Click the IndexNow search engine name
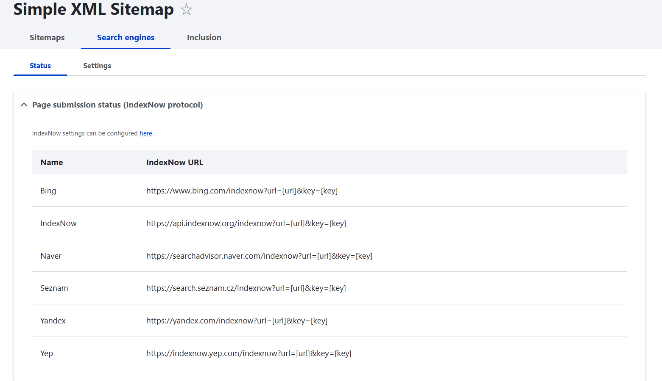Image resolution: width=662 pixels, height=381 pixels. [x=58, y=223]
